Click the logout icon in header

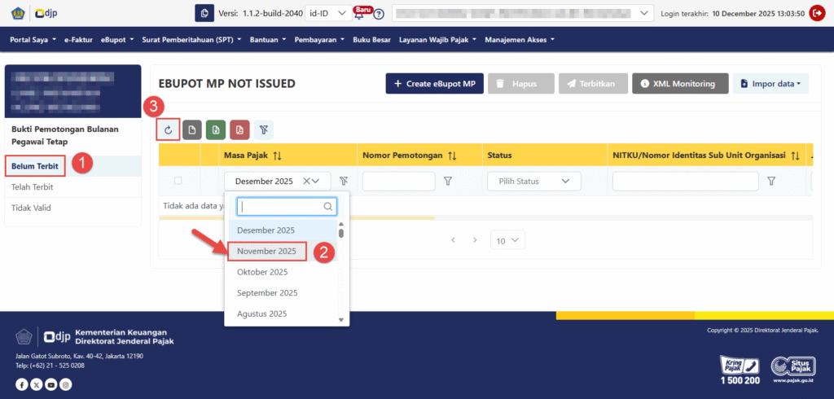pos(817,13)
